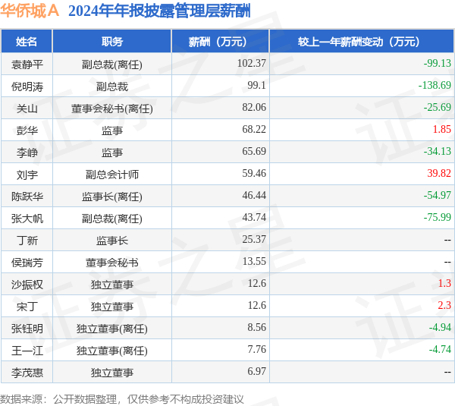This screenshot has height=406, width=455.
Task: Click salary value 25.37
Action: tap(254, 239)
